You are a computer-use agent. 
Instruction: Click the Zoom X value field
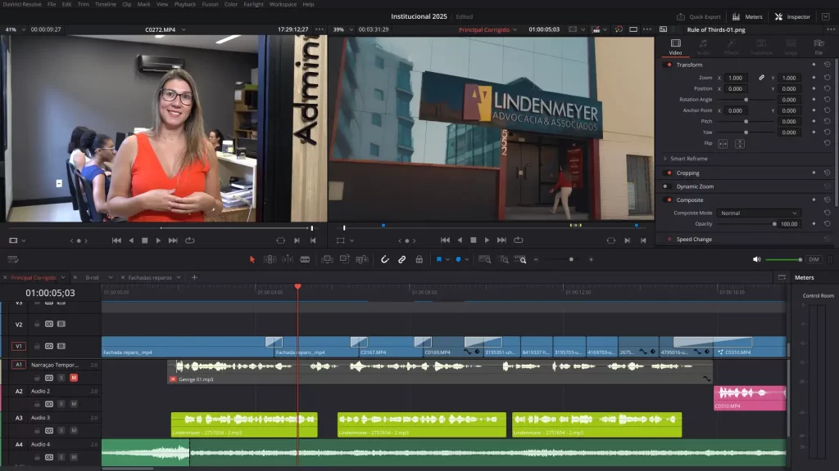(x=736, y=78)
